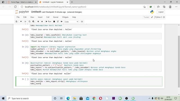Move selected cell up arrow

point(38,22)
